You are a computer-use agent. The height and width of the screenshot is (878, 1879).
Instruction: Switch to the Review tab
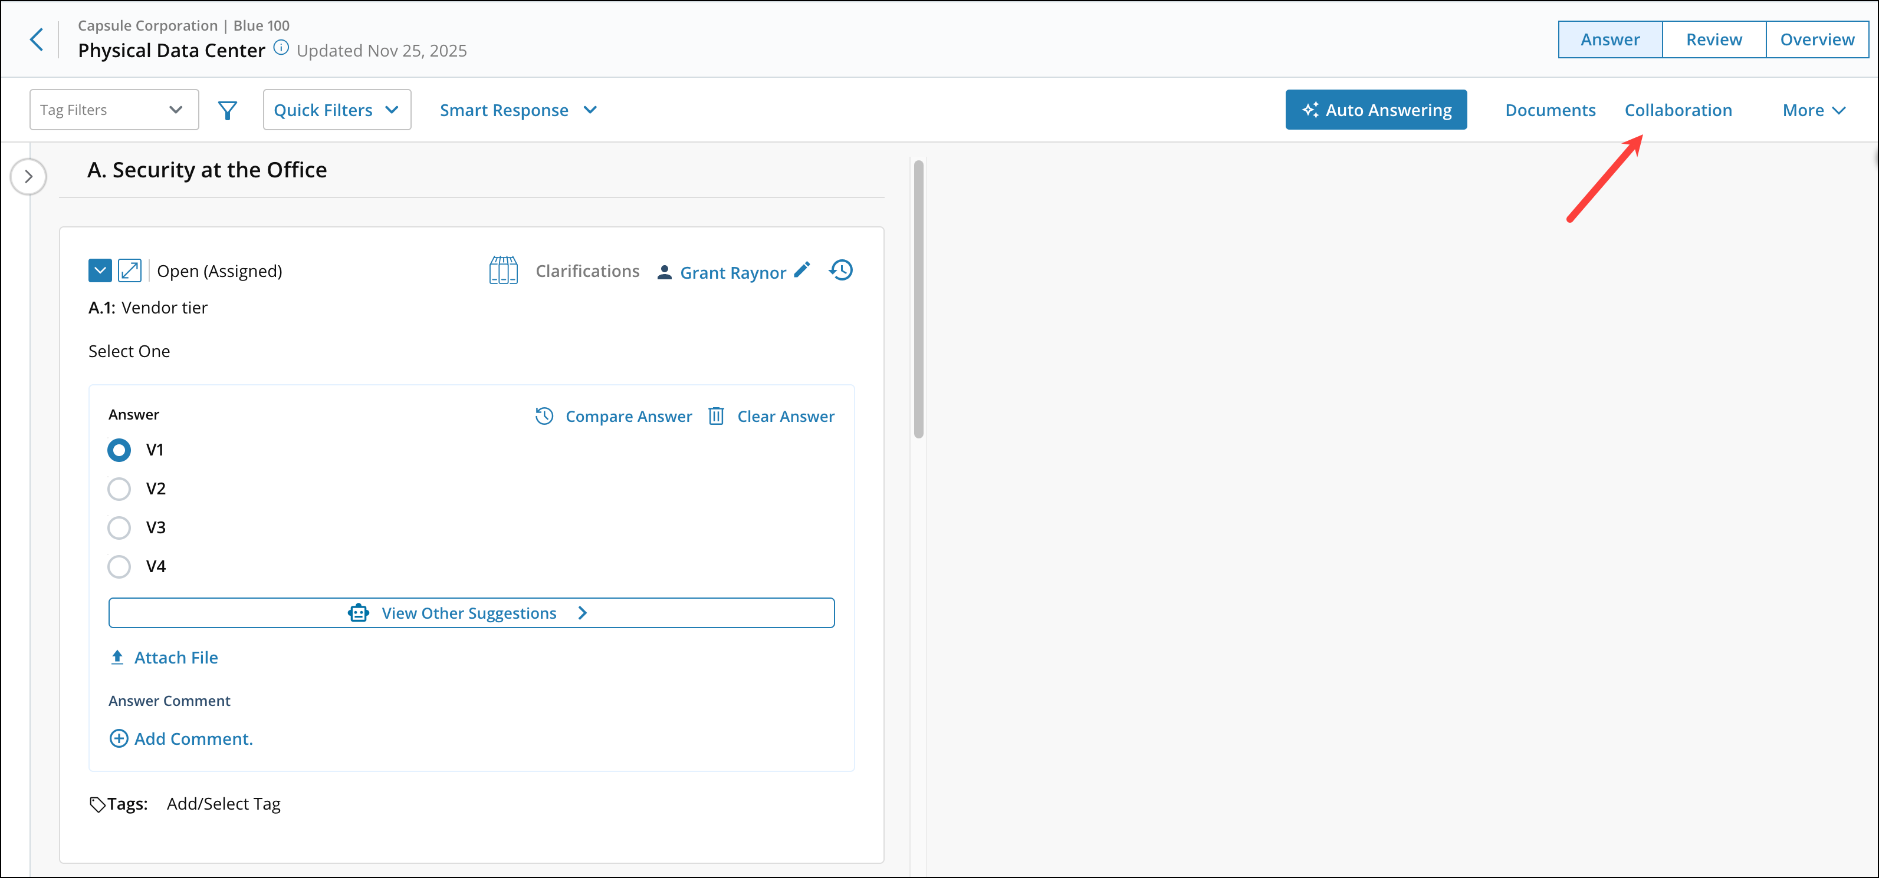[1713, 39]
